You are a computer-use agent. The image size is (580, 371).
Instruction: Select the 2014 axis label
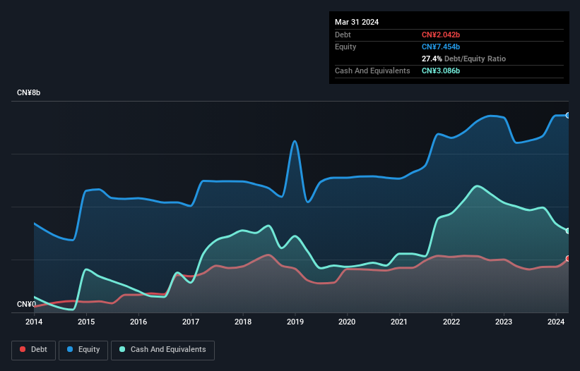(34, 322)
